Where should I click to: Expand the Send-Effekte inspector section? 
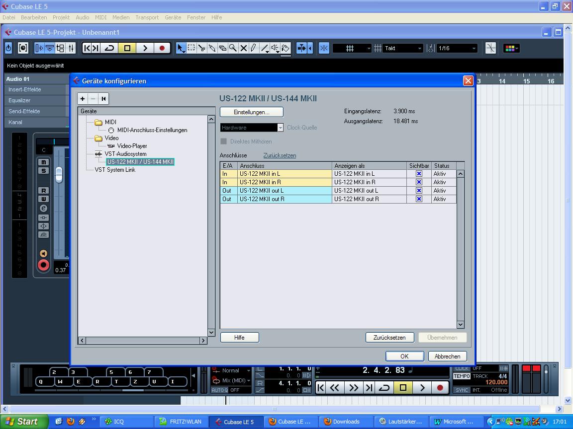tap(36, 111)
